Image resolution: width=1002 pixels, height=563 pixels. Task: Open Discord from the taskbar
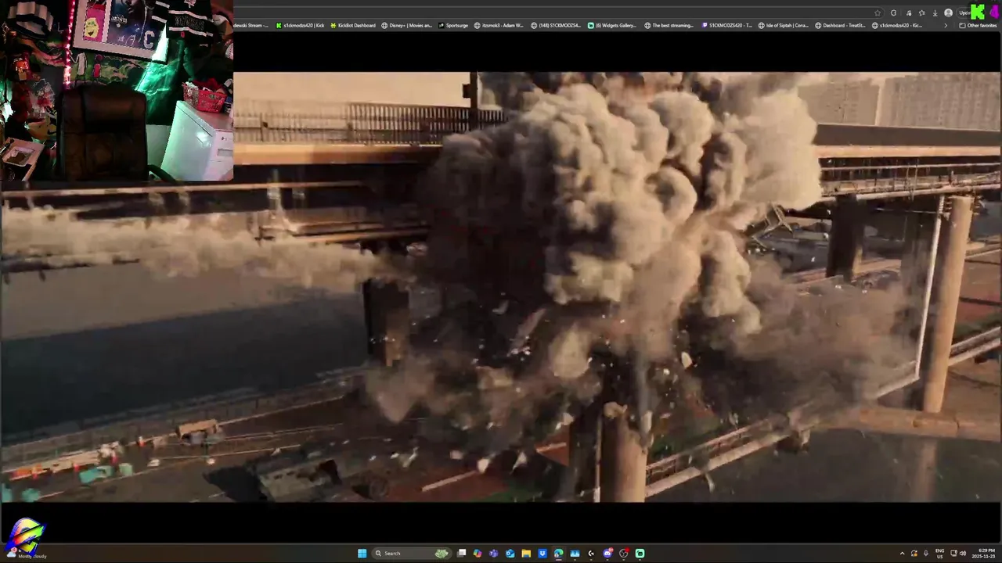click(x=607, y=554)
